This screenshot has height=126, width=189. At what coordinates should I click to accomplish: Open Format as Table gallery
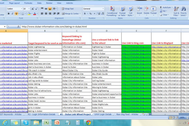point(122,11)
